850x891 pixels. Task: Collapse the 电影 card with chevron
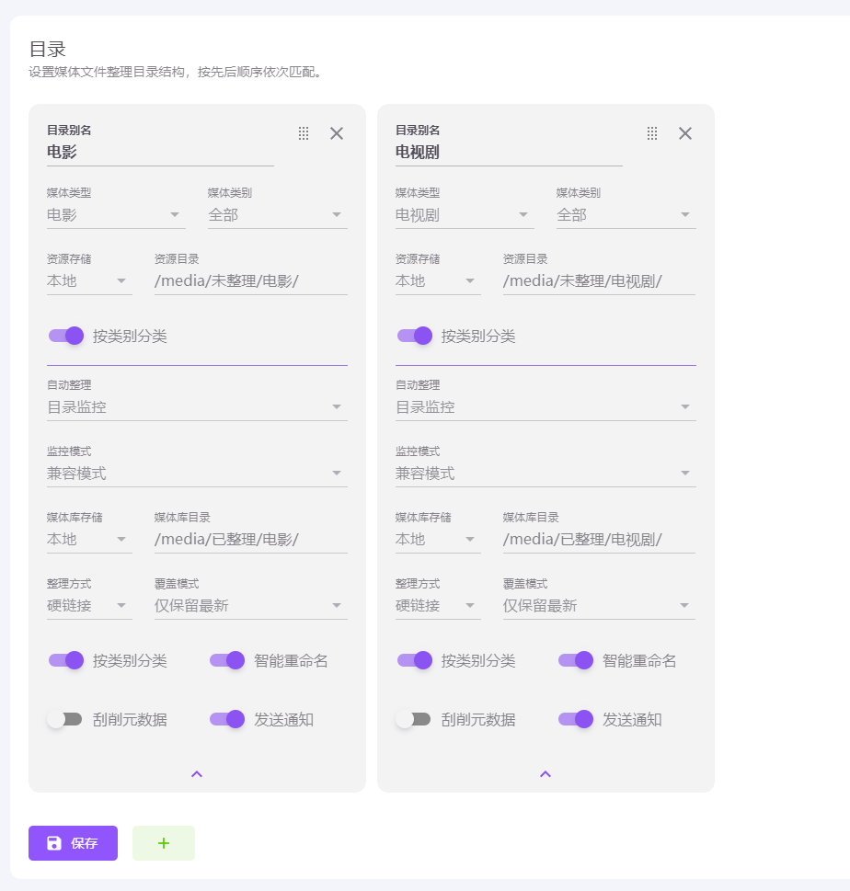[197, 774]
